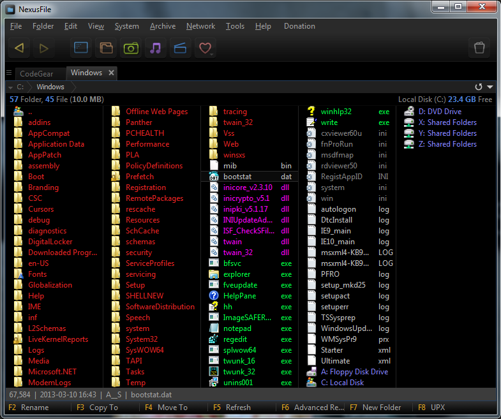Expand the chevron after C: breadcrumb
Image resolution: width=501 pixels, height=419 pixels.
click(29, 87)
